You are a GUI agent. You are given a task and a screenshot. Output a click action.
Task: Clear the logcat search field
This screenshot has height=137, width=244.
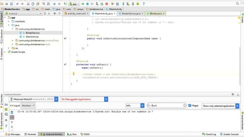[185, 105]
